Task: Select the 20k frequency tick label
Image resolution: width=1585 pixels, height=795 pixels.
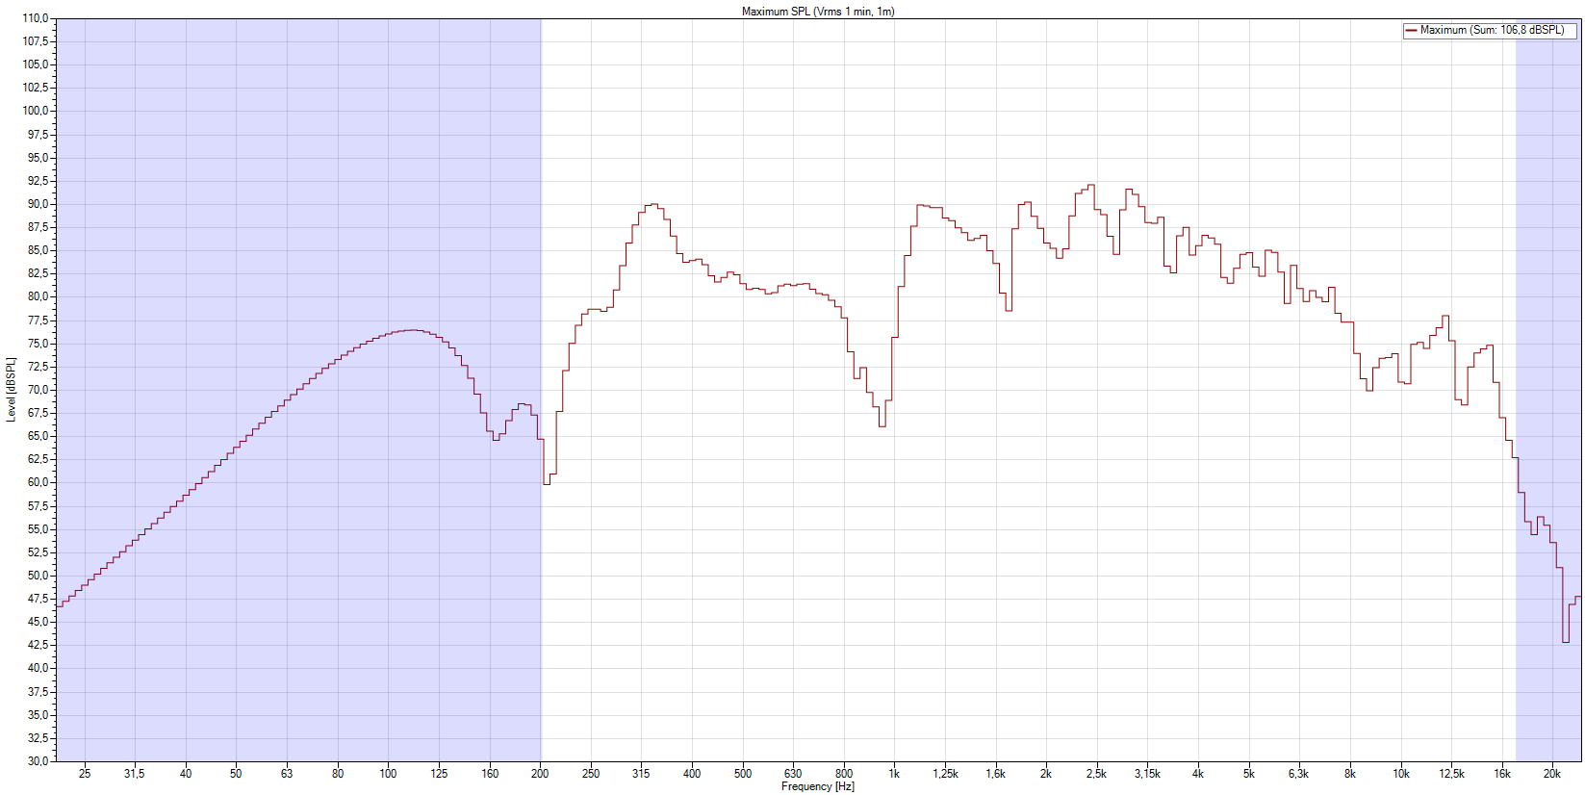Action: point(1551,774)
